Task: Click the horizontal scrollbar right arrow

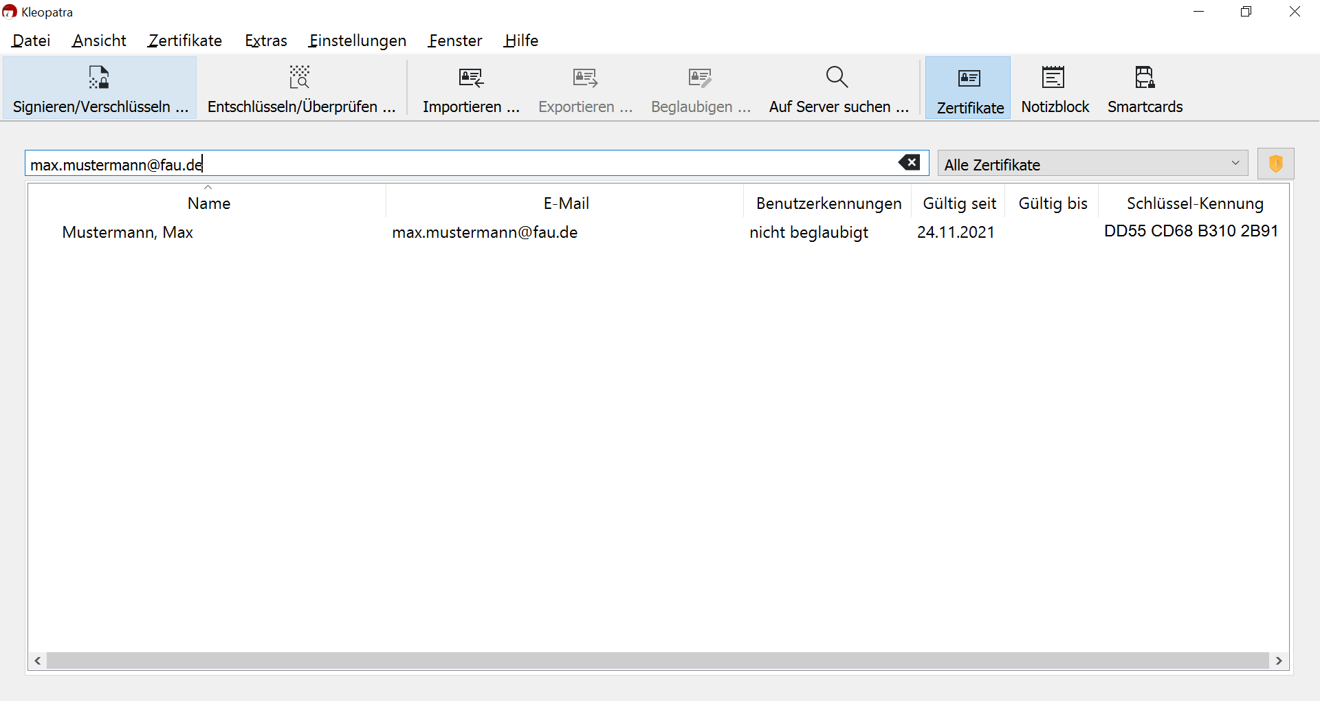Action: (1279, 660)
